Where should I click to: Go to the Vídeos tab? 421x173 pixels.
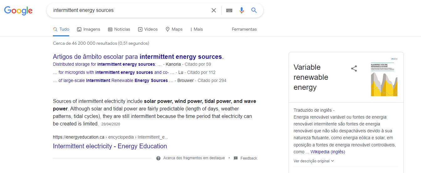[148, 29]
